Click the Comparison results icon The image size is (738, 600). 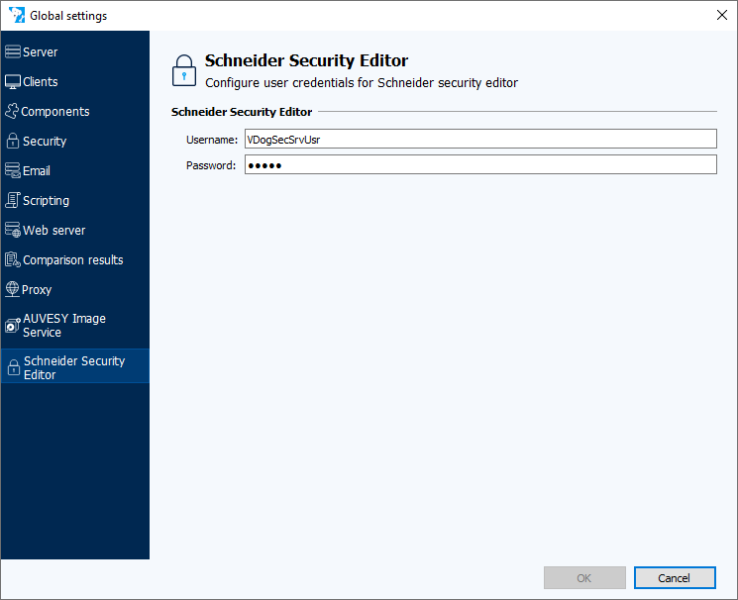(13, 259)
